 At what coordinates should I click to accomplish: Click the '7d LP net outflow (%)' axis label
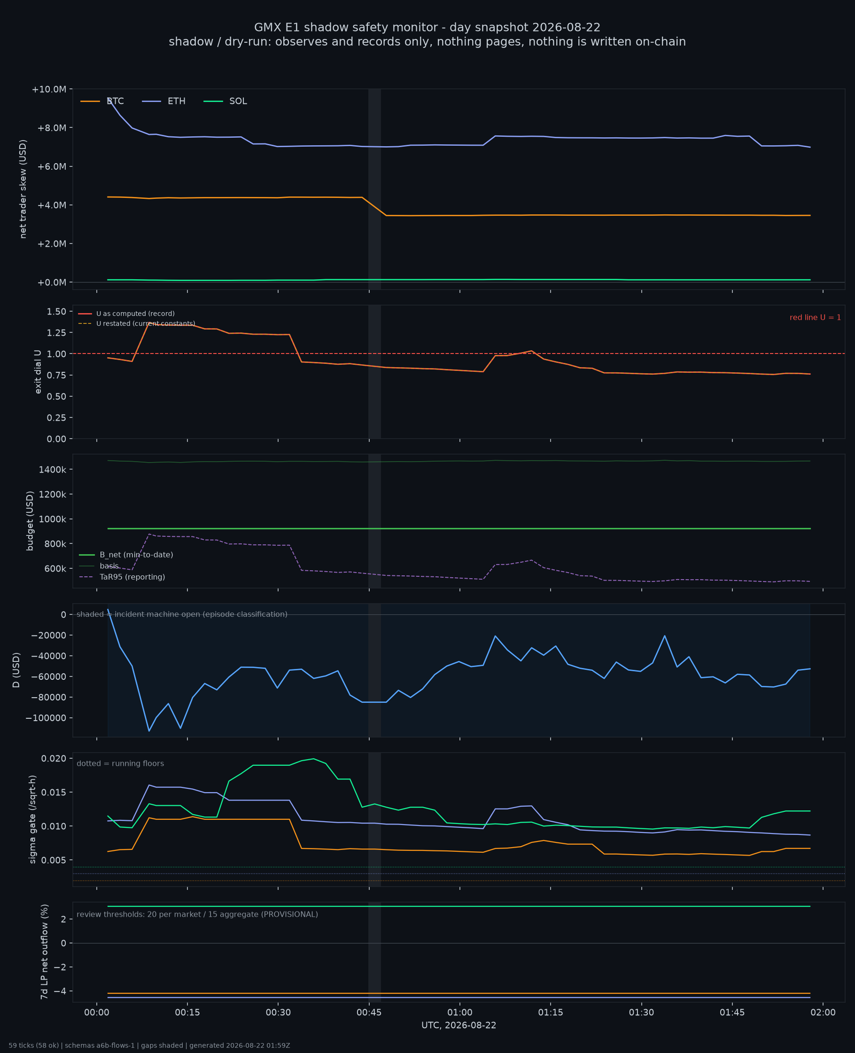pyautogui.click(x=44, y=952)
